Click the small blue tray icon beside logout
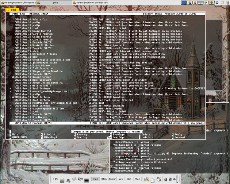The image size is (230, 184). pos(174,179)
